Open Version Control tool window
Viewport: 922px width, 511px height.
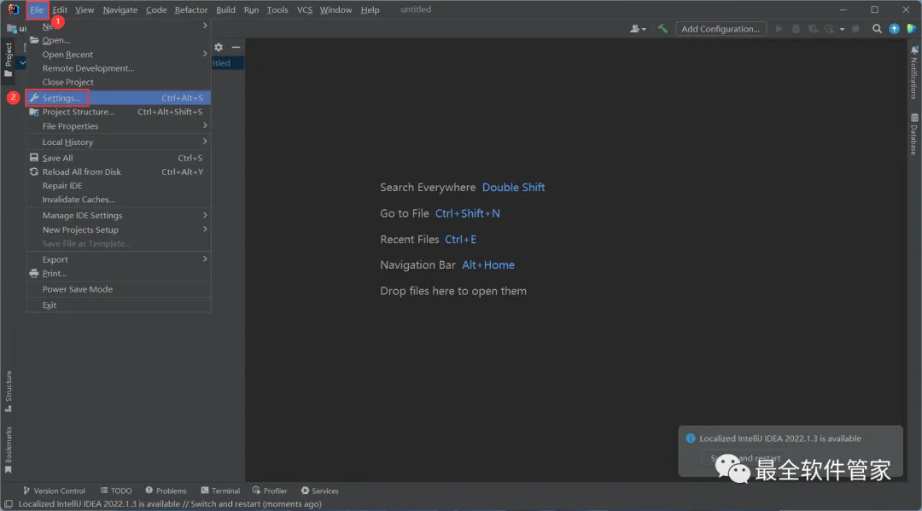point(54,491)
